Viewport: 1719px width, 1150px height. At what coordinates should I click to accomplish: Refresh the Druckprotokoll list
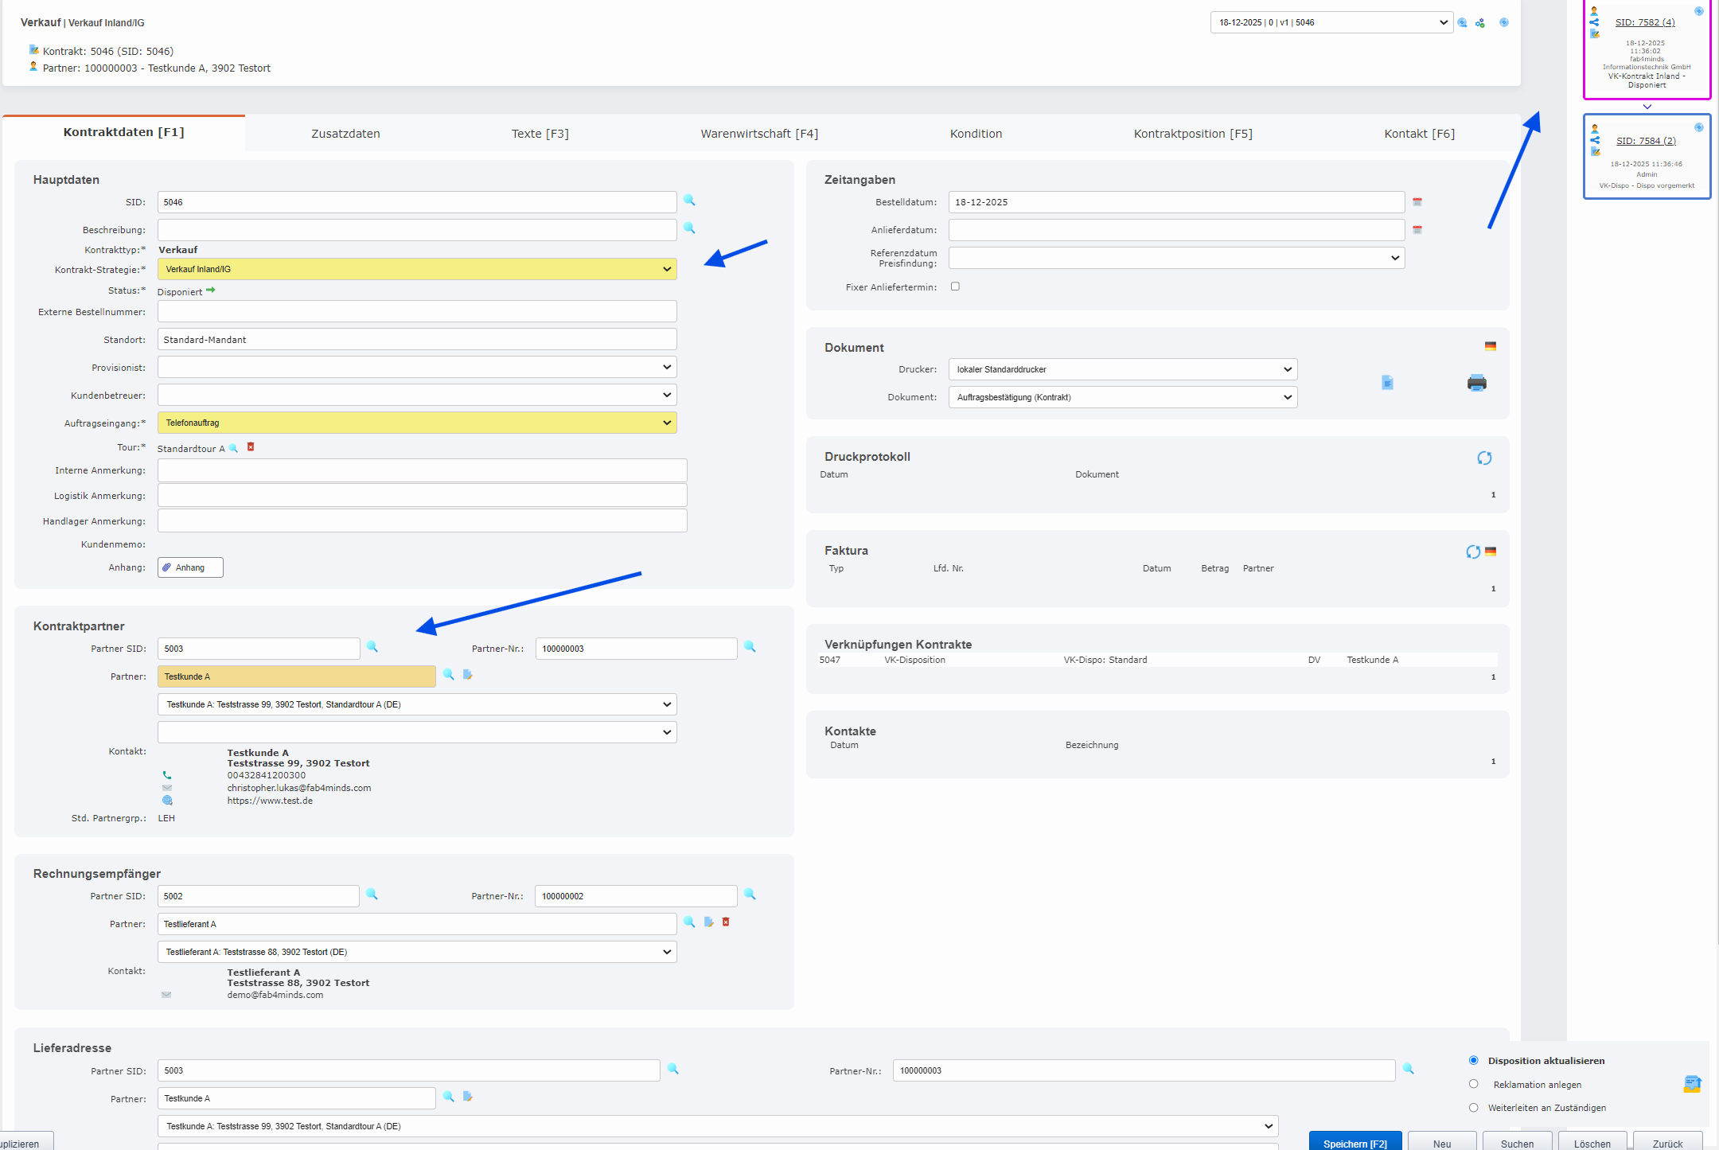coord(1484,458)
